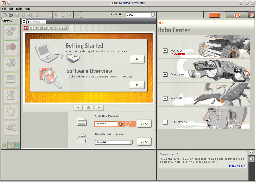Click the New Program toolbar icon
Viewport: 256px width, 182px height.
(x=5, y=15)
